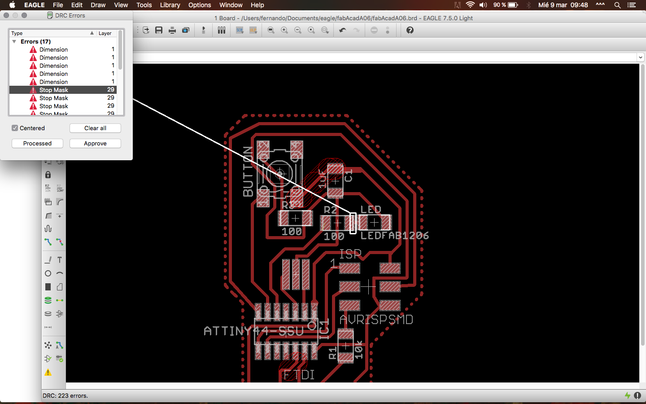The height and width of the screenshot is (404, 646).
Task: Click the DRC Errors list scrollbar
Action: [x=121, y=50]
